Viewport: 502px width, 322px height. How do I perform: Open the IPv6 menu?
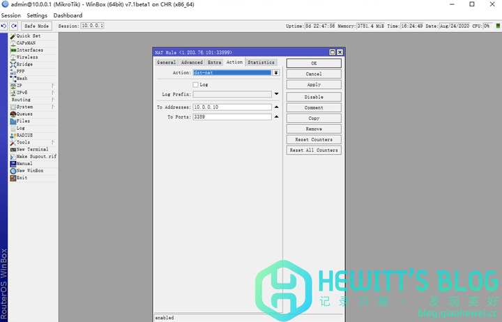[33, 93]
